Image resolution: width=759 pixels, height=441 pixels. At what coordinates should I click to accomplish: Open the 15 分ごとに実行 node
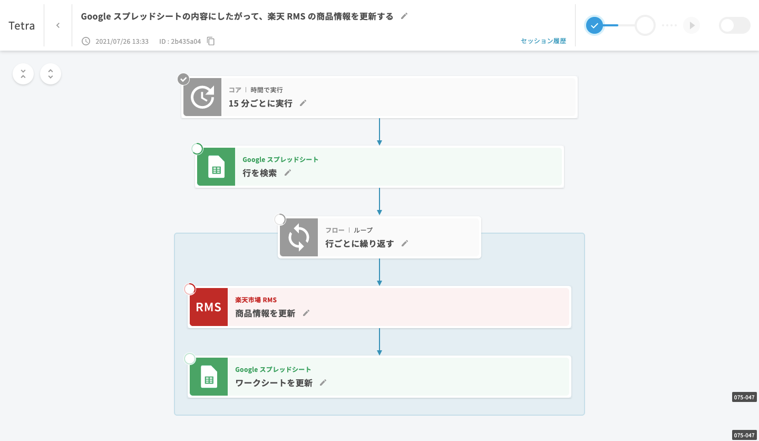pos(379,97)
